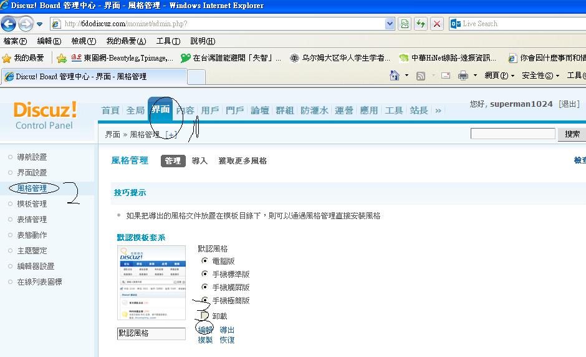Open 風格管理 in the sidebar

tap(32, 188)
